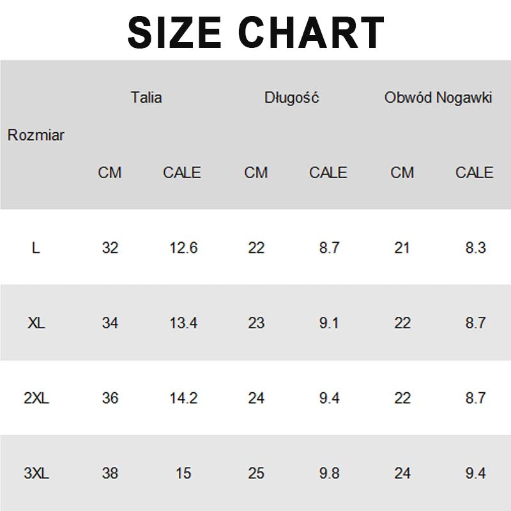511x511 pixels.
Task: Click the 12.6 waist value for L
Action: 183,248
